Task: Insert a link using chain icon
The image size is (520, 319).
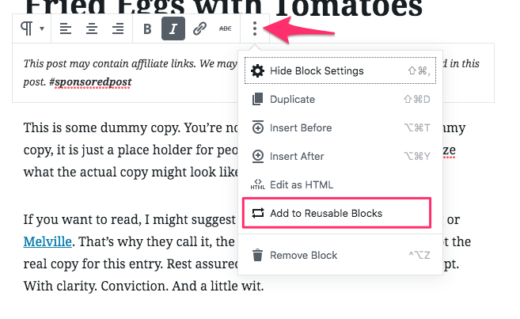Action: [x=199, y=28]
